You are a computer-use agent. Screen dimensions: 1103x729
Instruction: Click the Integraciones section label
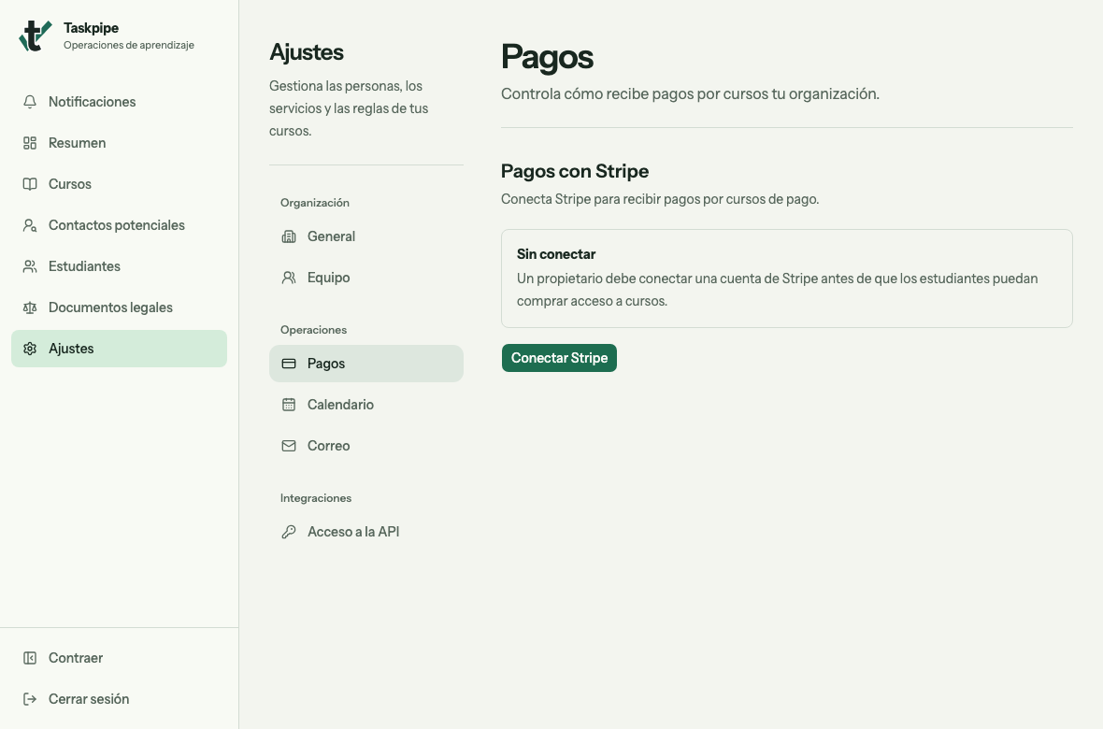[316, 498]
